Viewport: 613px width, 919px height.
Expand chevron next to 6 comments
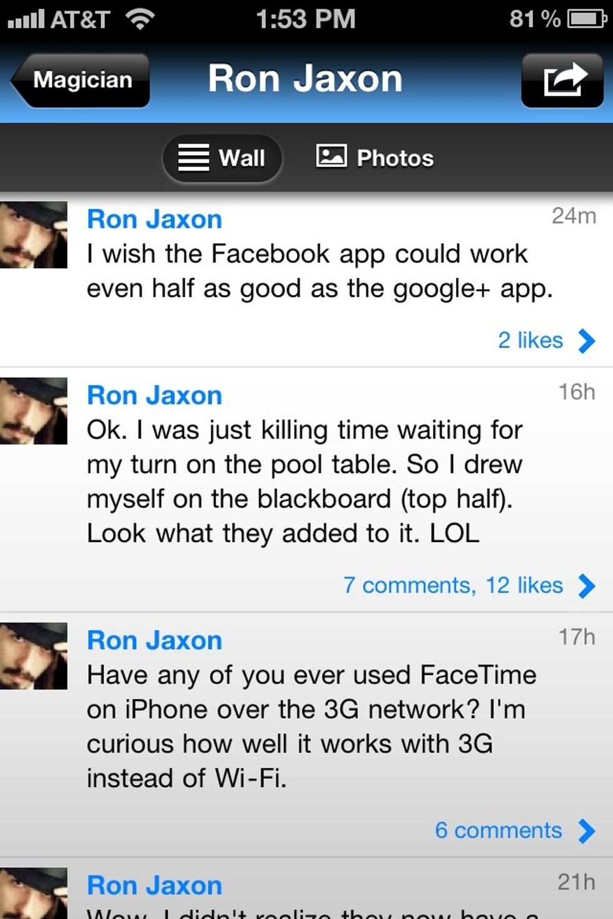point(587,831)
